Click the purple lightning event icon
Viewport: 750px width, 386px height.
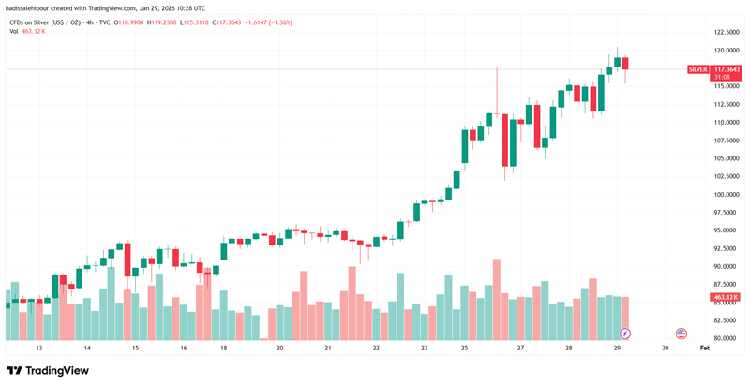[x=626, y=333]
